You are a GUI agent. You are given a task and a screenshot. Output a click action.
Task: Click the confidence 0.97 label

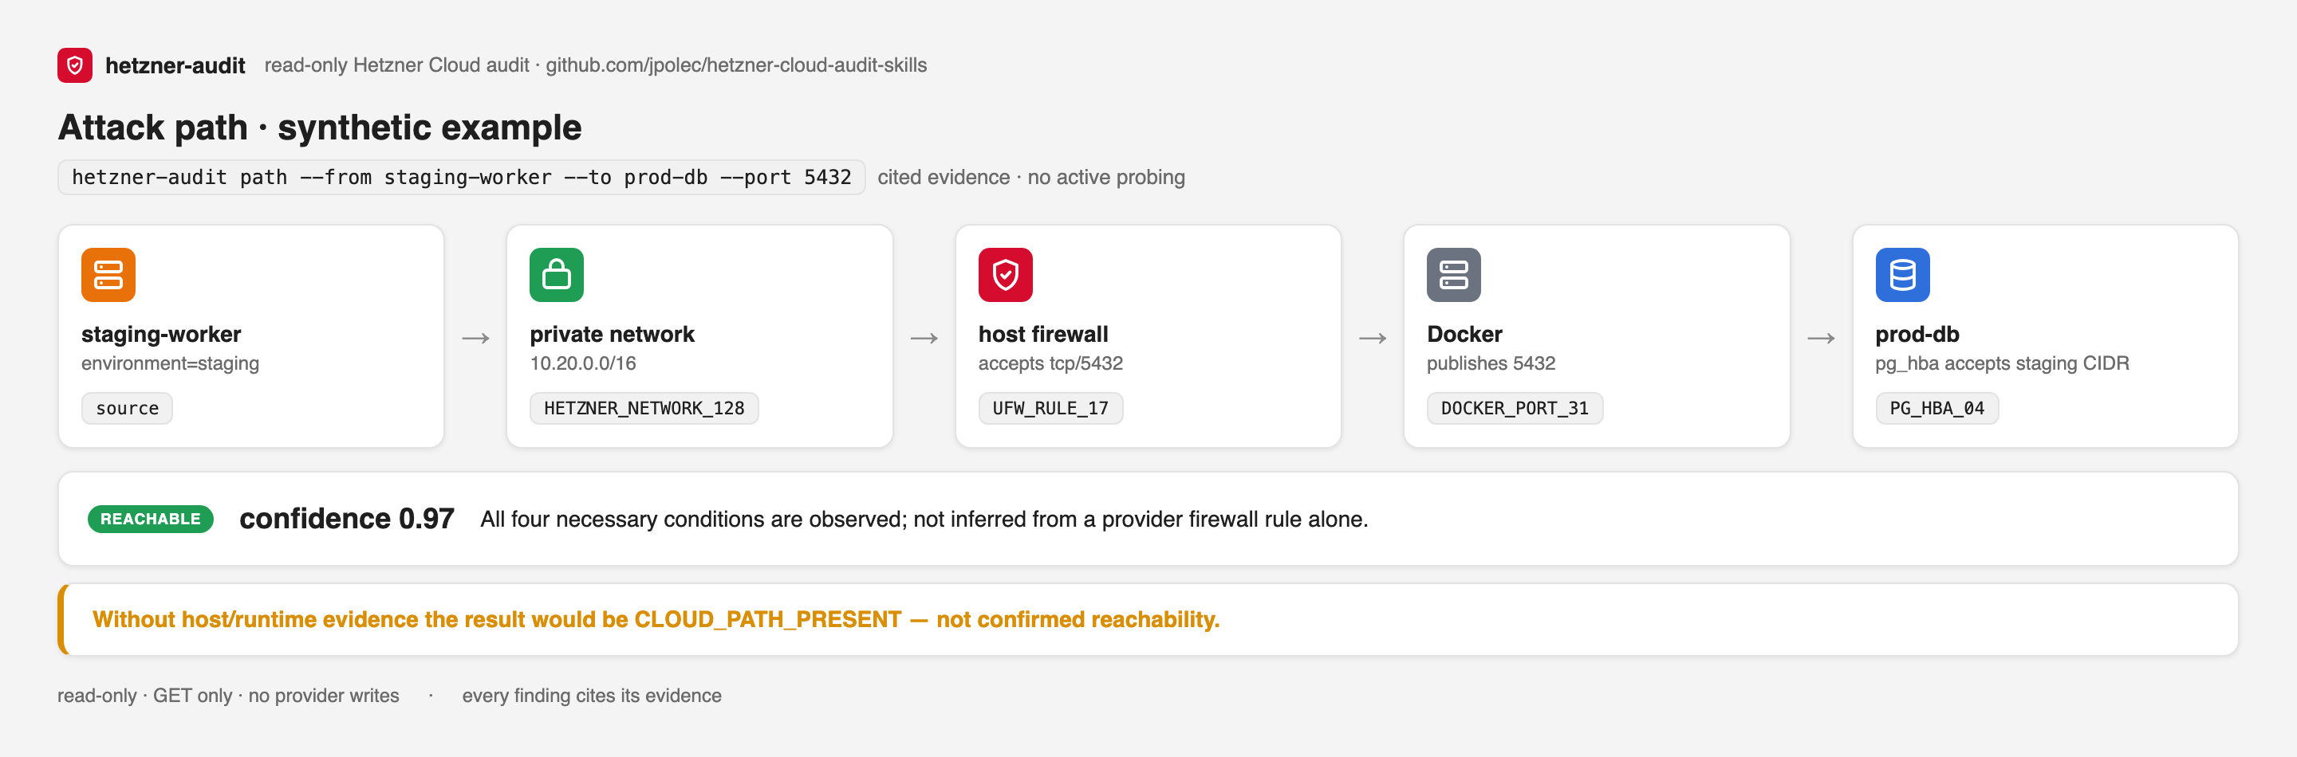[347, 518]
